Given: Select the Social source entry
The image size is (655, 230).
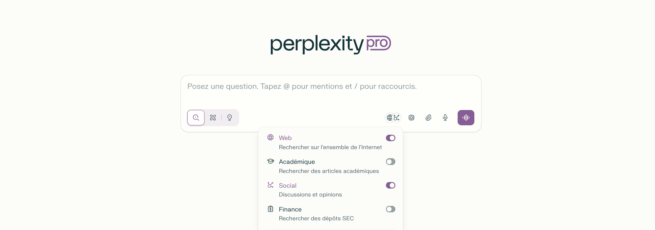Looking at the screenshot, I should [288, 185].
